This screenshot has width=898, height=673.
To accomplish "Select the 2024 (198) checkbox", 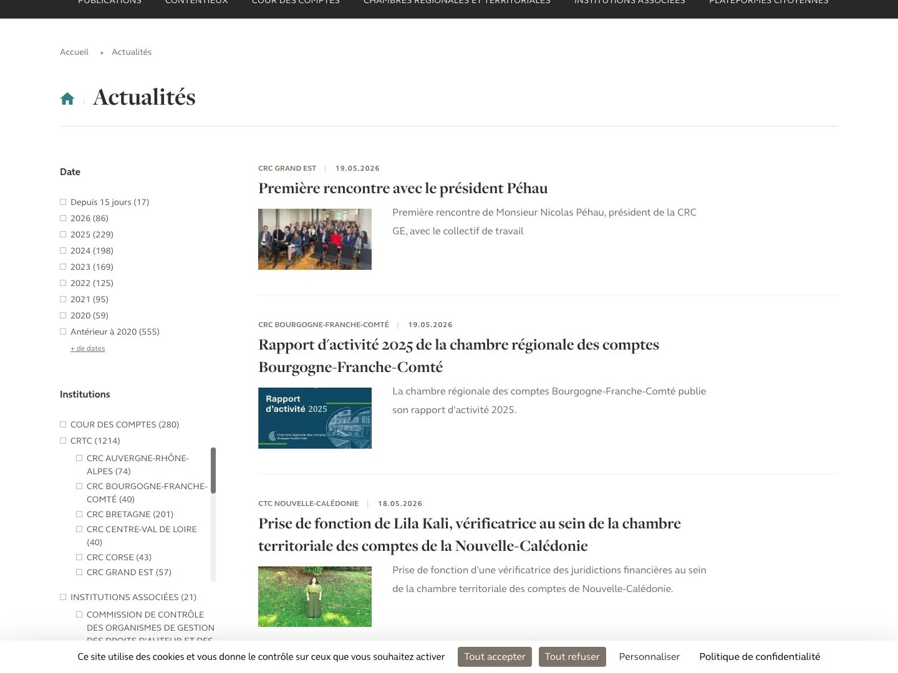I will 63,251.
